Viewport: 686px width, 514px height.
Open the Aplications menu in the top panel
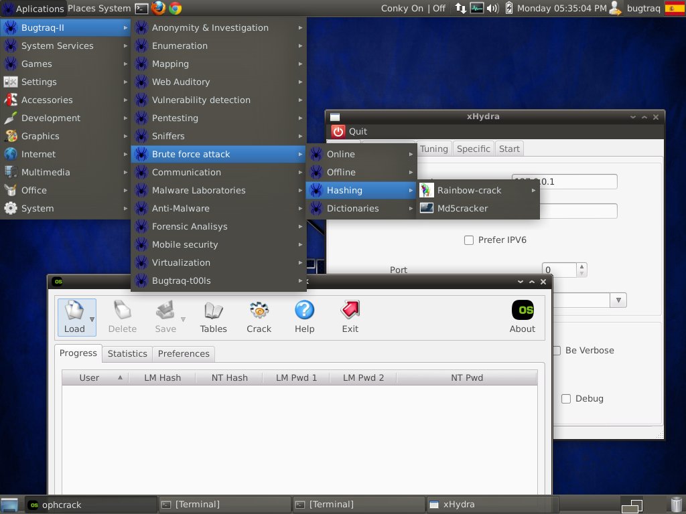click(x=33, y=8)
